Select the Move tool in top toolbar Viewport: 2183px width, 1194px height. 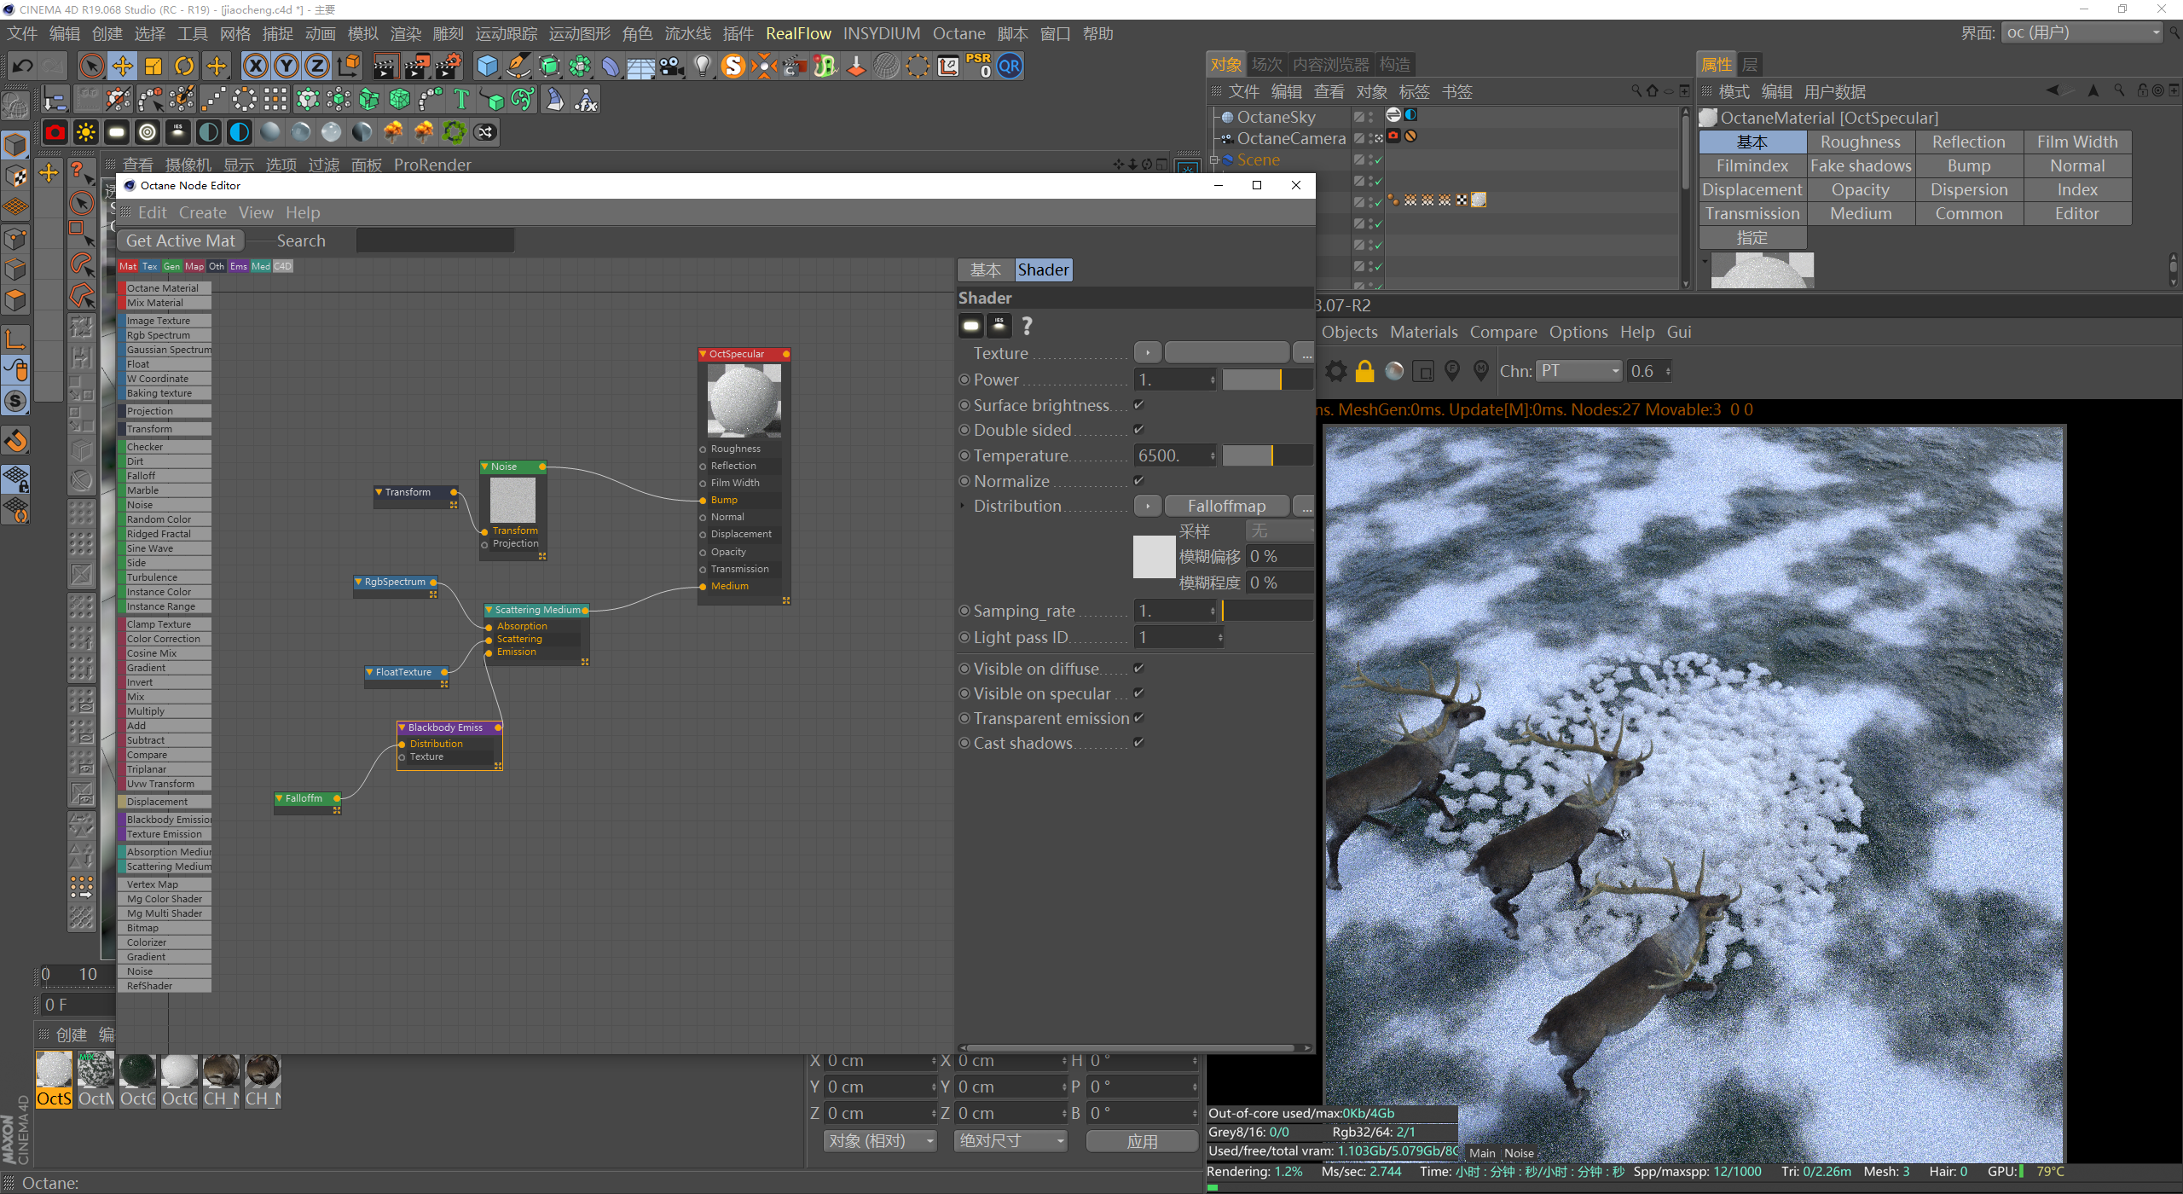tap(123, 66)
